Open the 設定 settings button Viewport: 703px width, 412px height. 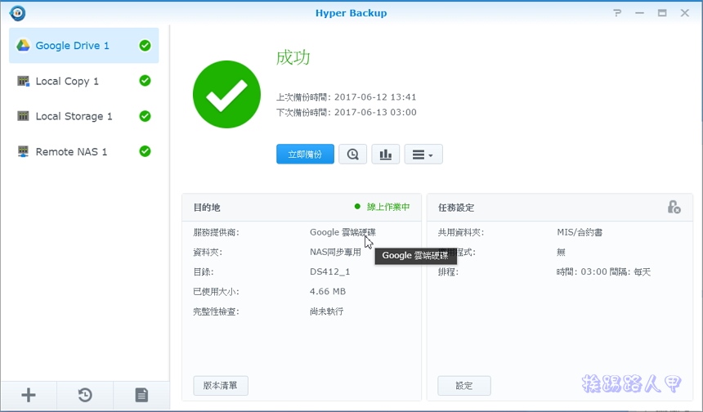[x=464, y=386]
